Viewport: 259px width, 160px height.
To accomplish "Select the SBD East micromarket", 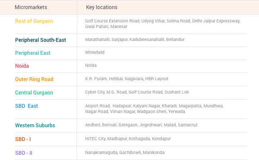I will coord(26,106).
